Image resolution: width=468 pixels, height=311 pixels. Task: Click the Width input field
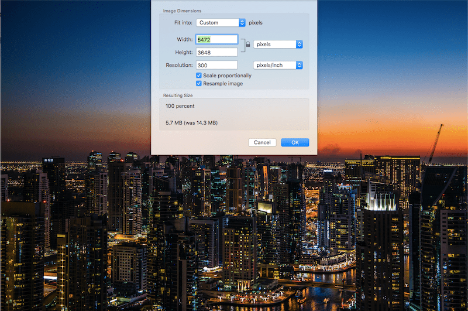pyautogui.click(x=216, y=39)
